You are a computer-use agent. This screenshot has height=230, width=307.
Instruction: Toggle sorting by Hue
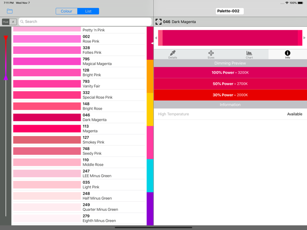pos(6,22)
